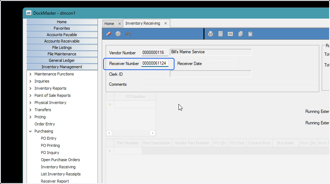
Task: Open Order Entry in the tree
Action: (45, 124)
